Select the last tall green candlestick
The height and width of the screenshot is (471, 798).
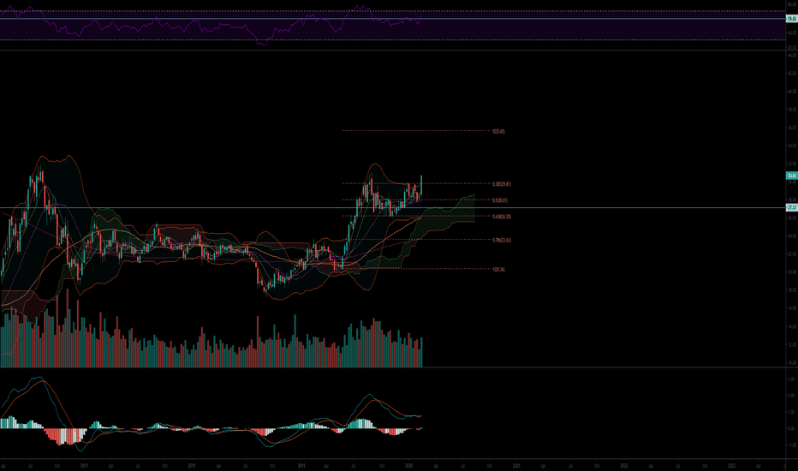coord(421,185)
